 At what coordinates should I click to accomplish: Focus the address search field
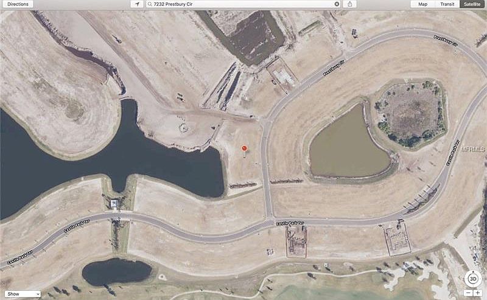pyautogui.click(x=243, y=4)
